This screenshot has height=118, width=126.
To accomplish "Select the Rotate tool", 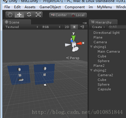I will point(29,15).
